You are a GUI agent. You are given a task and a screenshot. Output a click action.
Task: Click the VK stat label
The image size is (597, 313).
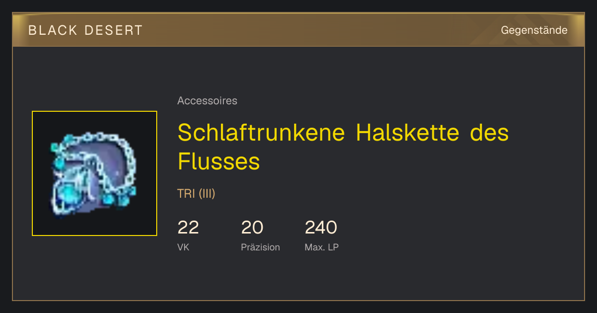click(183, 247)
